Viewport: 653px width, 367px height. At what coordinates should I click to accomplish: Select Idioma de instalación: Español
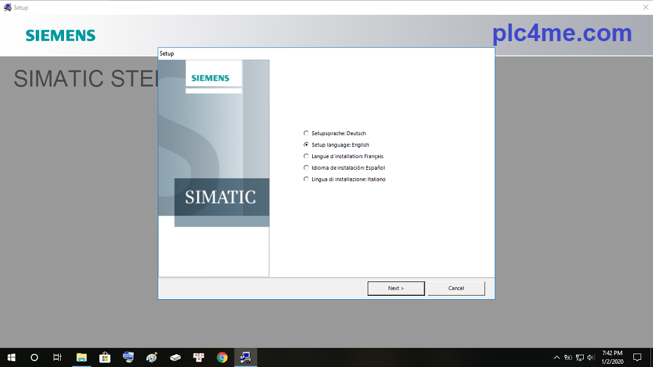point(306,168)
